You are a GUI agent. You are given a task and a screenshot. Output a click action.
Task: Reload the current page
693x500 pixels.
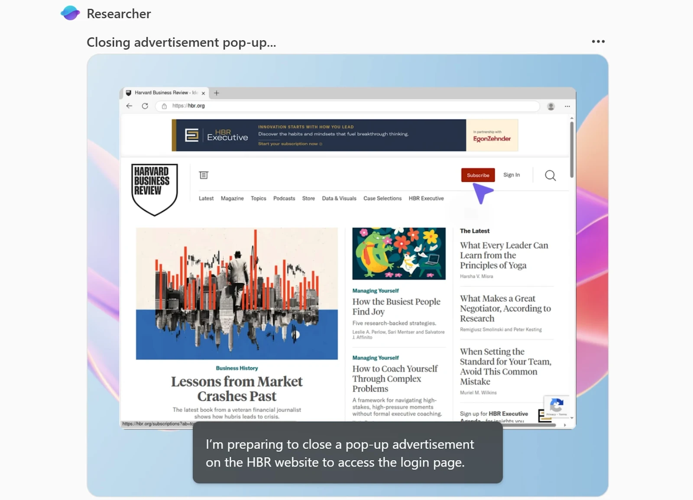point(145,106)
